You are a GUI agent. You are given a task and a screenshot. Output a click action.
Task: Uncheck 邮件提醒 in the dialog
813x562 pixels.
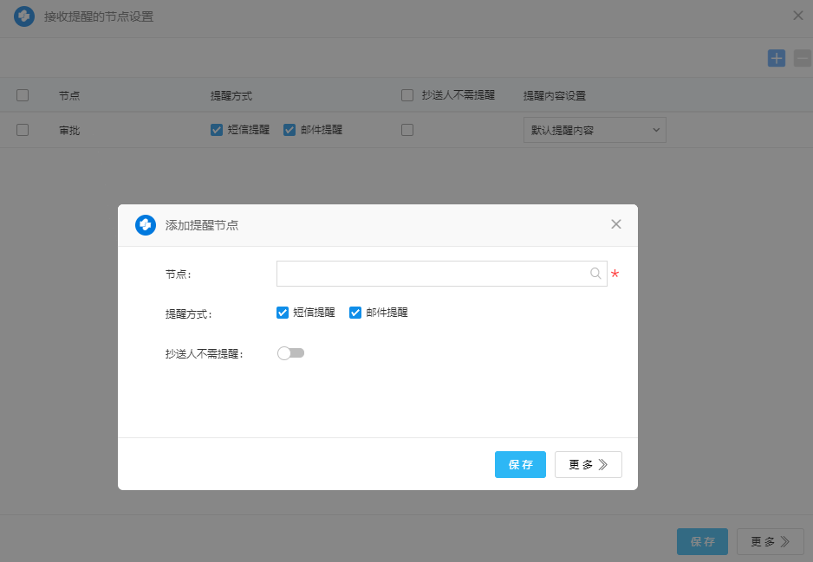355,313
